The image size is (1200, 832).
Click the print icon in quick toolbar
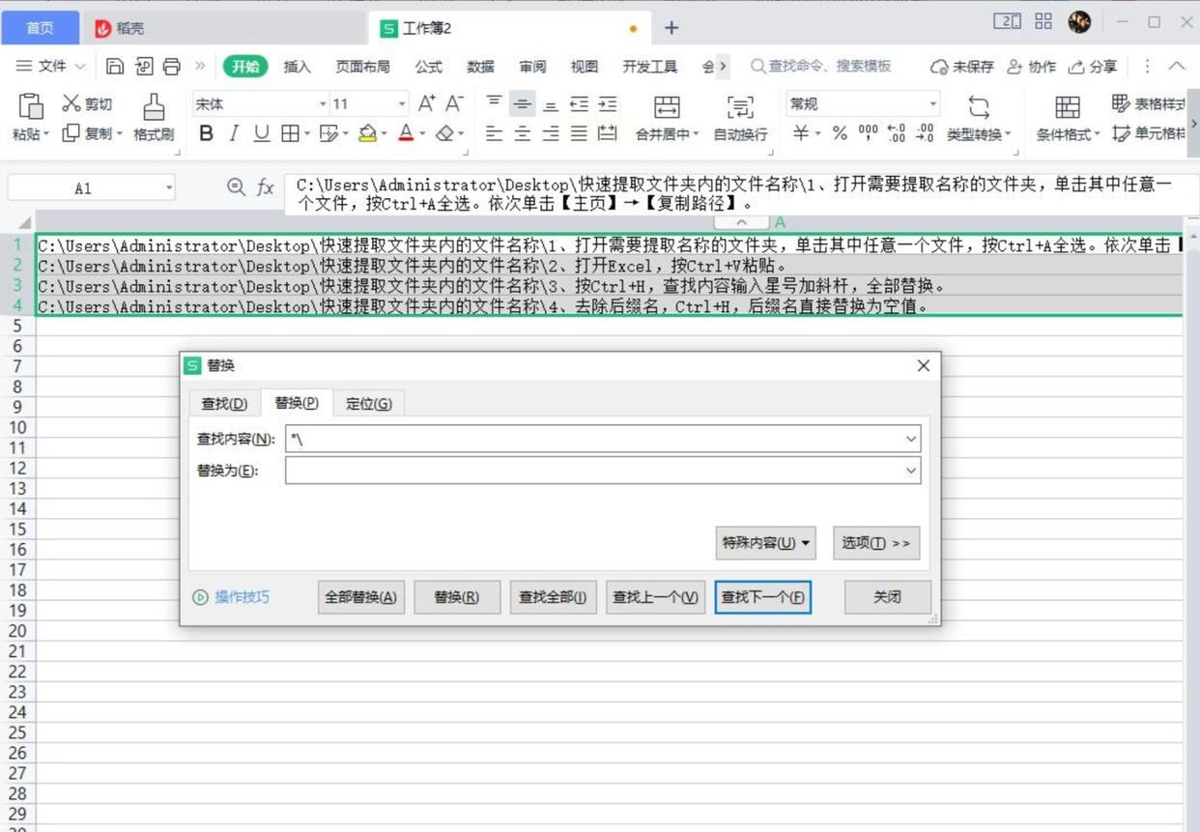[172, 66]
